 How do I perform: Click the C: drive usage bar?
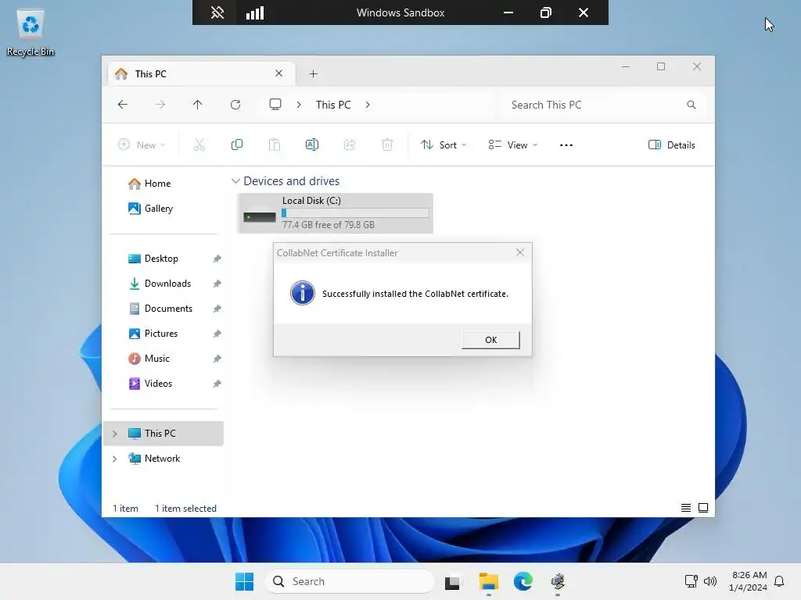355,213
